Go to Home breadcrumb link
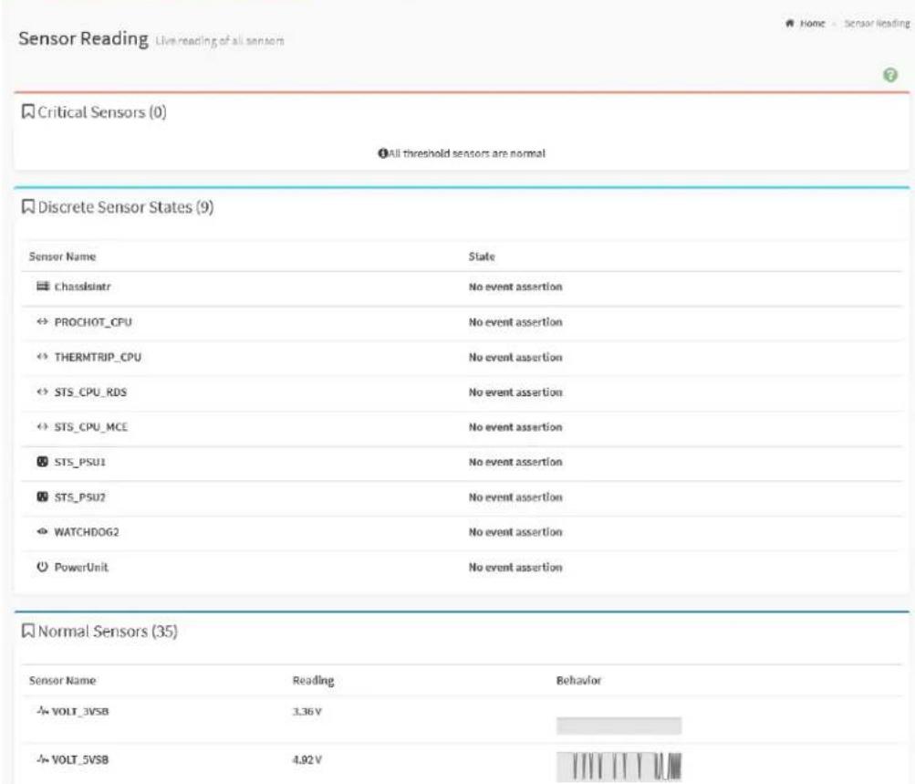The image size is (915, 784). click(x=812, y=24)
